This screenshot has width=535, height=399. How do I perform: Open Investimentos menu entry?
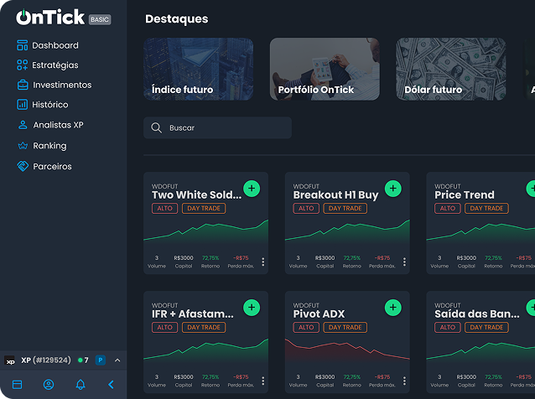click(x=62, y=85)
